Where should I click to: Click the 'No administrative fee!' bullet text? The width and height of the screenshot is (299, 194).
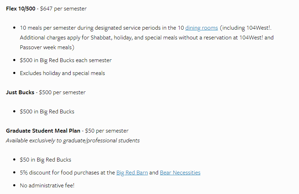pos(47,185)
